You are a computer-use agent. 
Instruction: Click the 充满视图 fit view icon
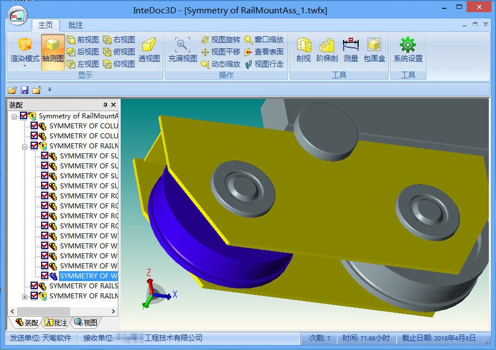coord(182,50)
